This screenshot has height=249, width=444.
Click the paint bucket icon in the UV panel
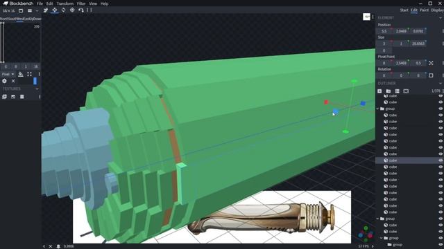pos(21,74)
